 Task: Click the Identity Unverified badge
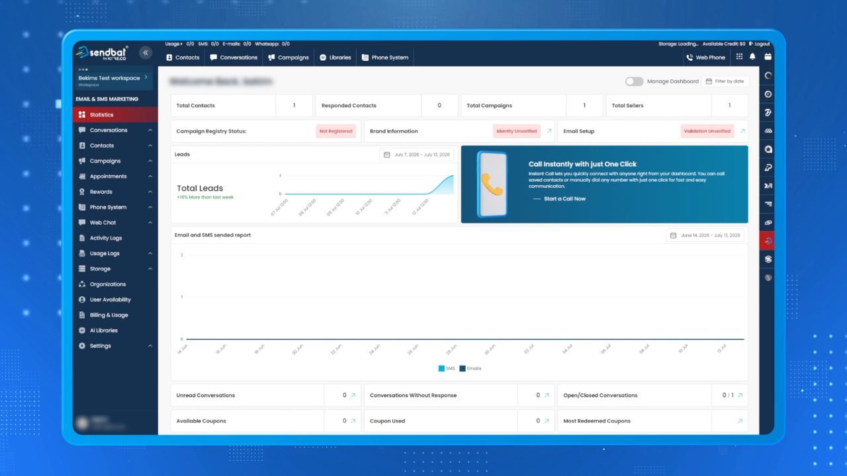pyautogui.click(x=517, y=131)
